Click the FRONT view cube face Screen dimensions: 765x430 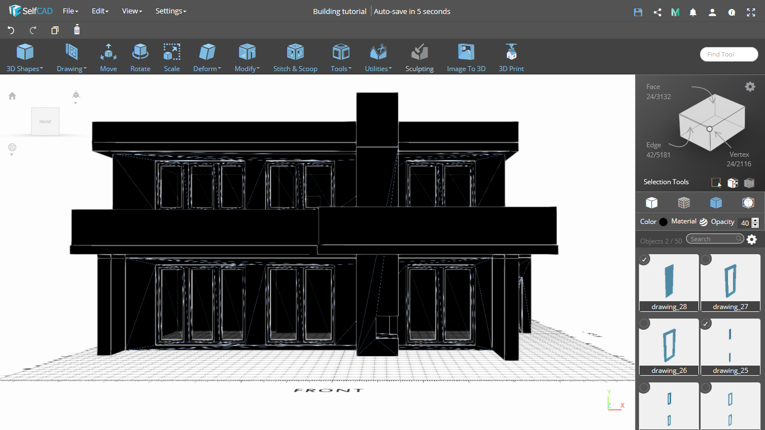click(45, 121)
